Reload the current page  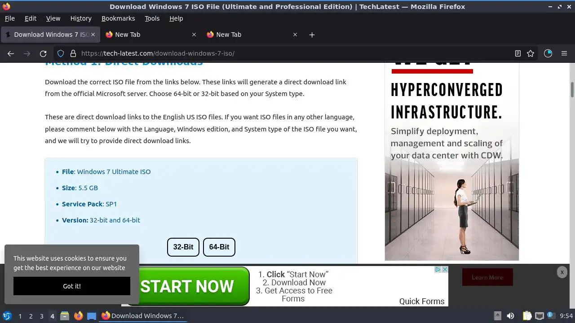point(43,53)
